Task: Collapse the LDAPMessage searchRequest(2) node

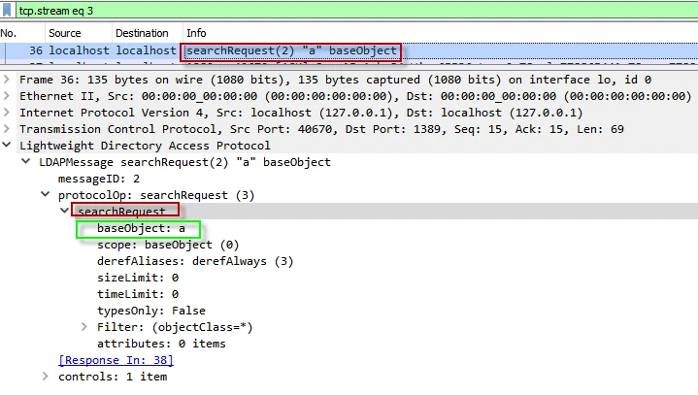Action: pos(26,162)
